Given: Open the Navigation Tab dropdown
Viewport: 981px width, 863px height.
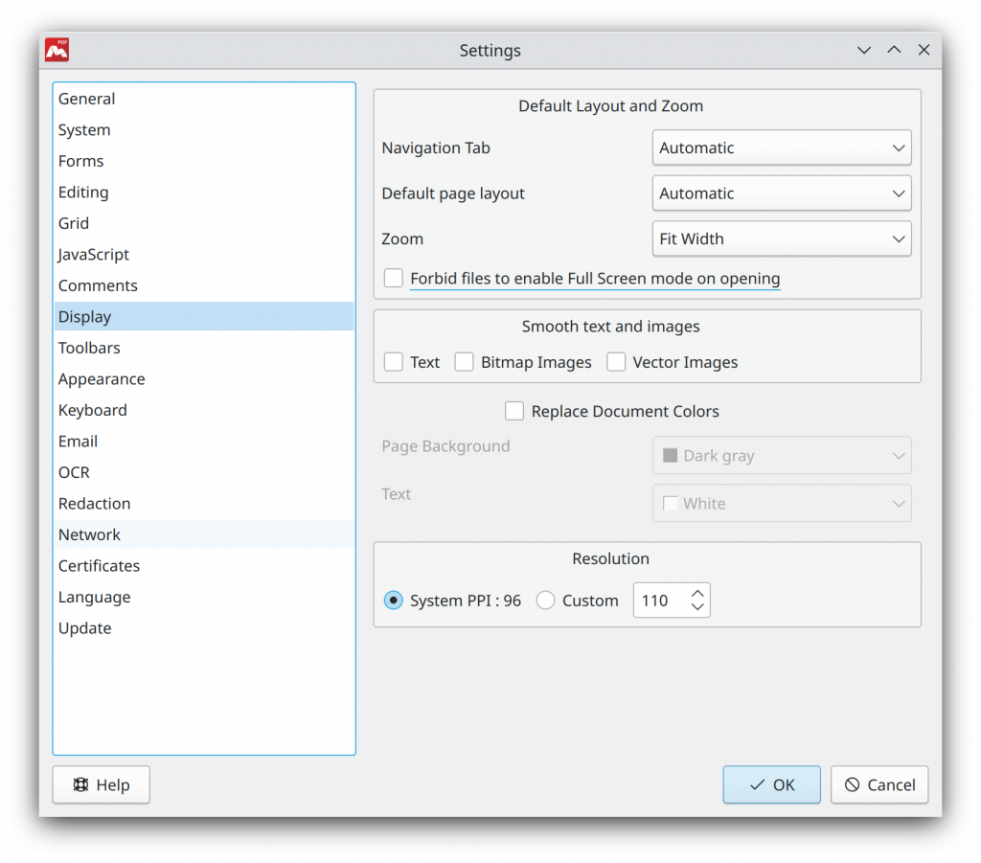Looking at the screenshot, I should click(x=782, y=148).
